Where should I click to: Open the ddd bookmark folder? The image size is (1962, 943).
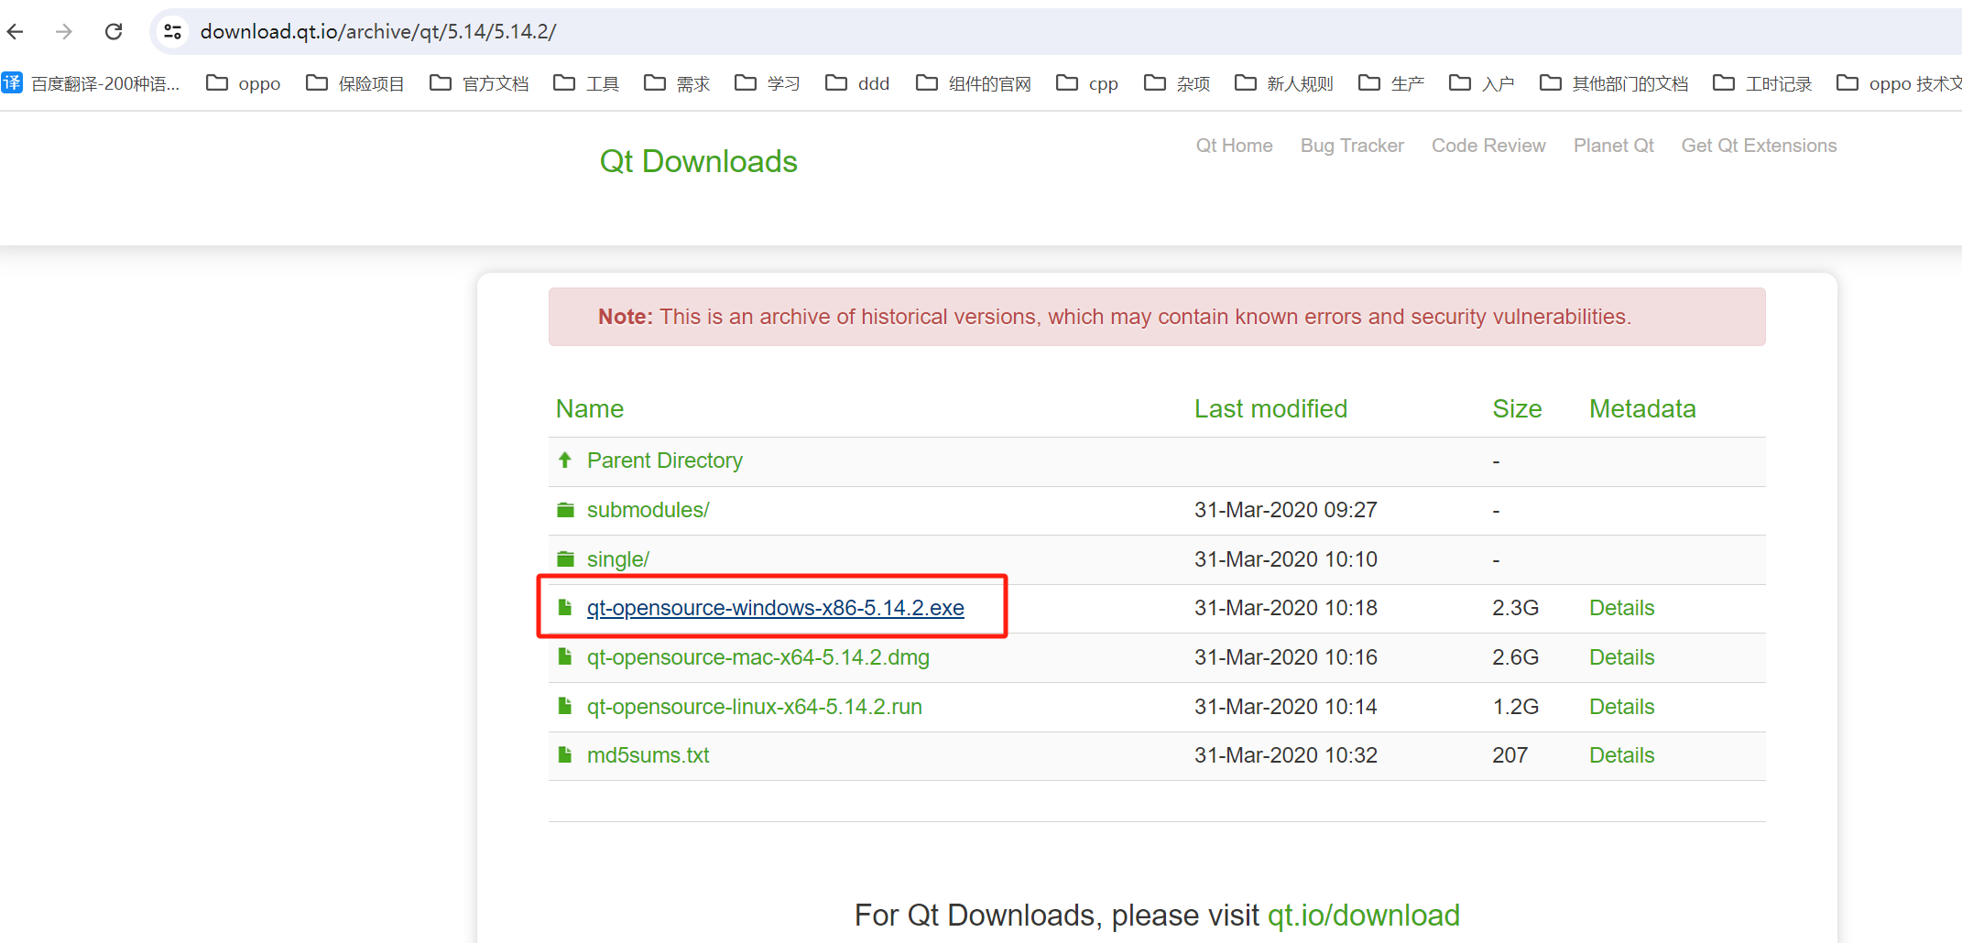point(858,83)
